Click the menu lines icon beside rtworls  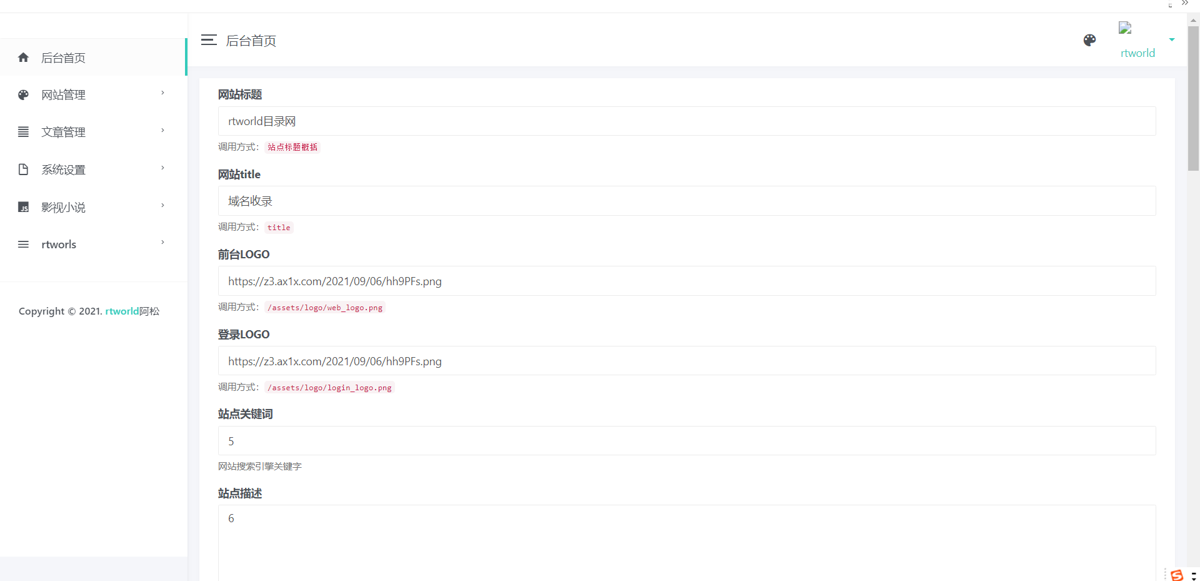click(x=23, y=245)
